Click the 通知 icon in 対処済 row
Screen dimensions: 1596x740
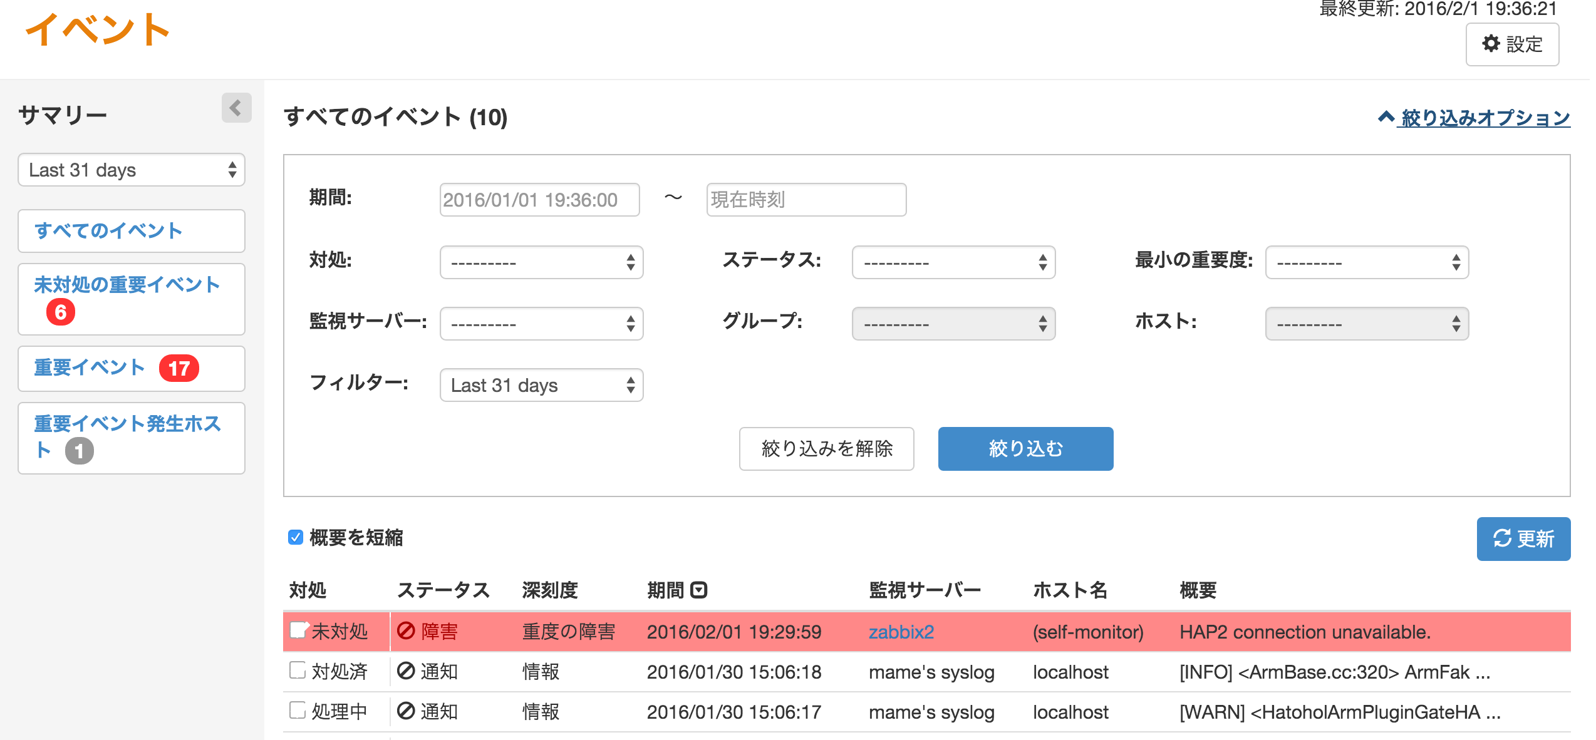tap(406, 671)
